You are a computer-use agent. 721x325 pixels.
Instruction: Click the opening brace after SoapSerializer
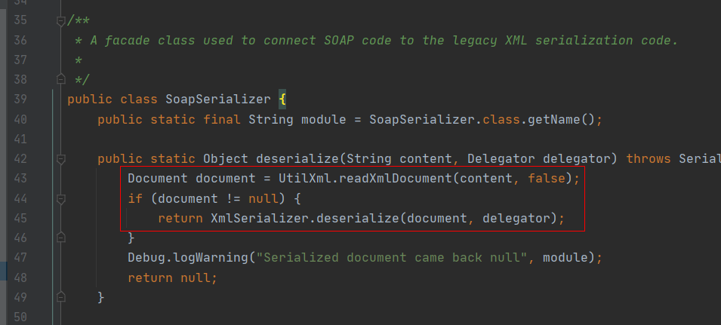(x=282, y=100)
